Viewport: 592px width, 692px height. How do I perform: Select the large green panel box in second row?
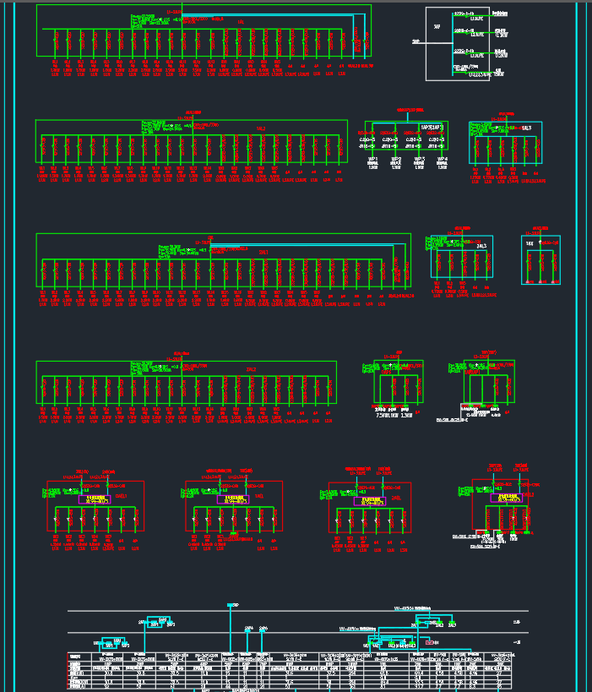click(191, 142)
